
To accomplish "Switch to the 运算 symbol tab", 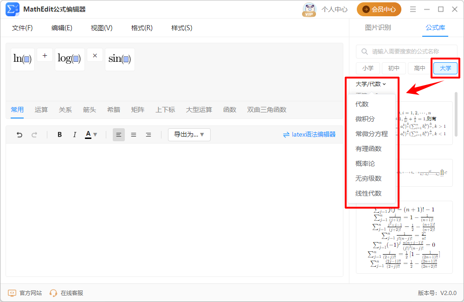I will pos(41,110).
